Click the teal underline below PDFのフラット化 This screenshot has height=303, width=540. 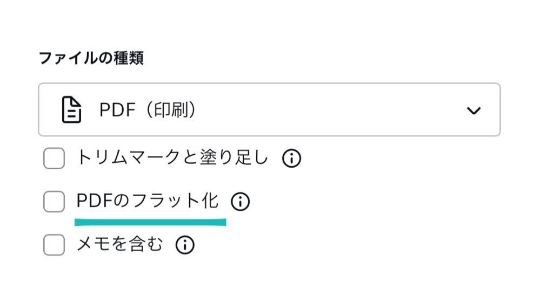(x=150, y=222)
